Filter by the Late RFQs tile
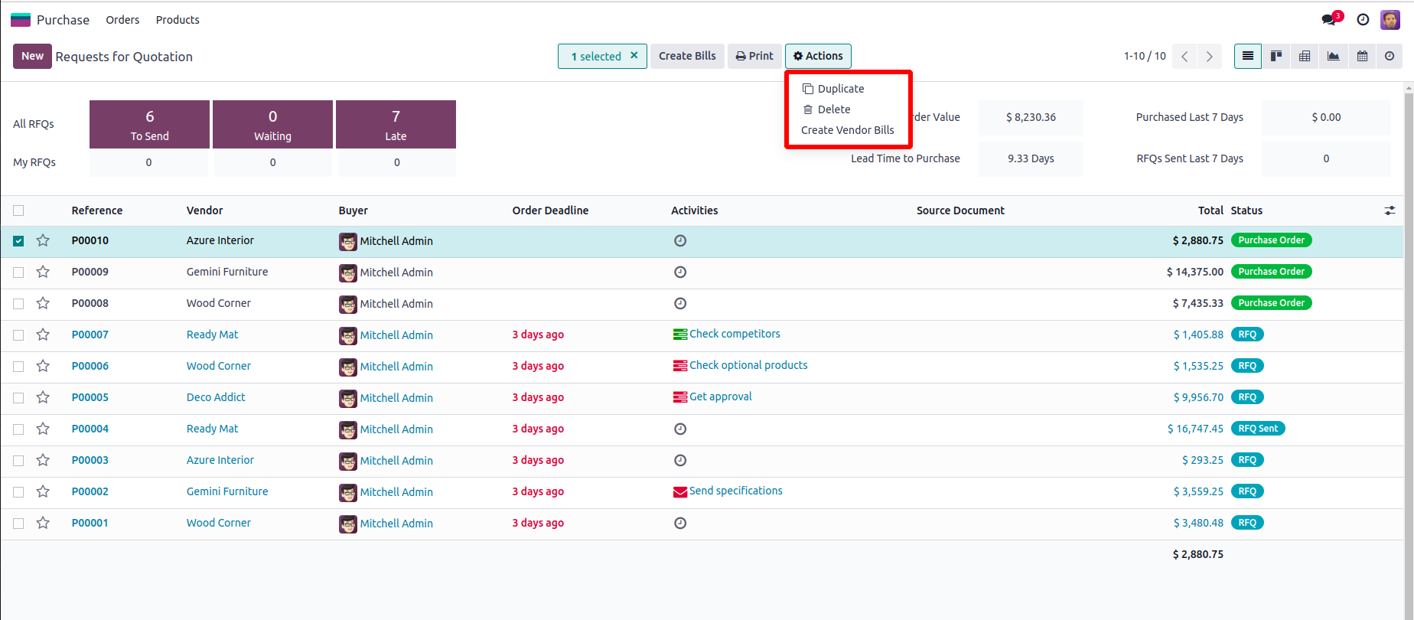Image resolution: width=1414 pixels, height=620 pixels. (x=396, y=124)
